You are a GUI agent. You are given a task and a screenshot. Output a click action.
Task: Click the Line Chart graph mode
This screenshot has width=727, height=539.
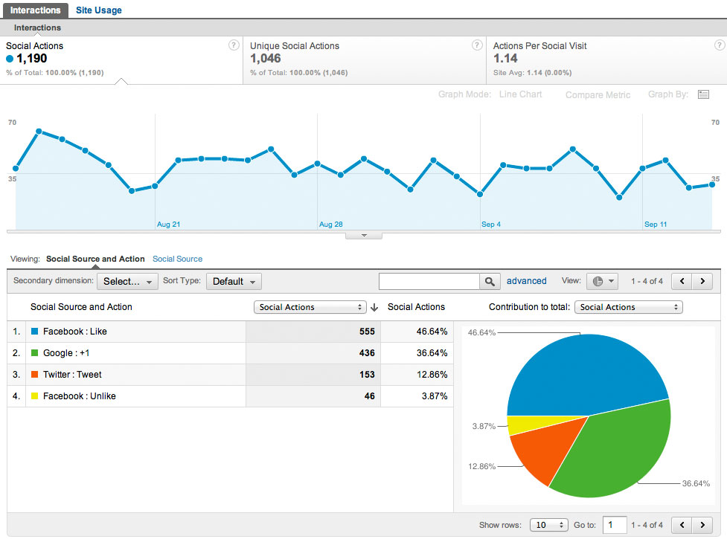(x=520, y=94)
